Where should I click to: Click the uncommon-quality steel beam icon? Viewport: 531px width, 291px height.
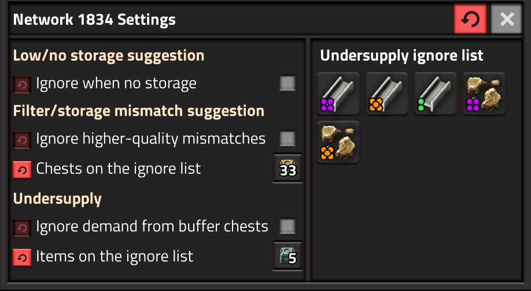pos(436,94)
